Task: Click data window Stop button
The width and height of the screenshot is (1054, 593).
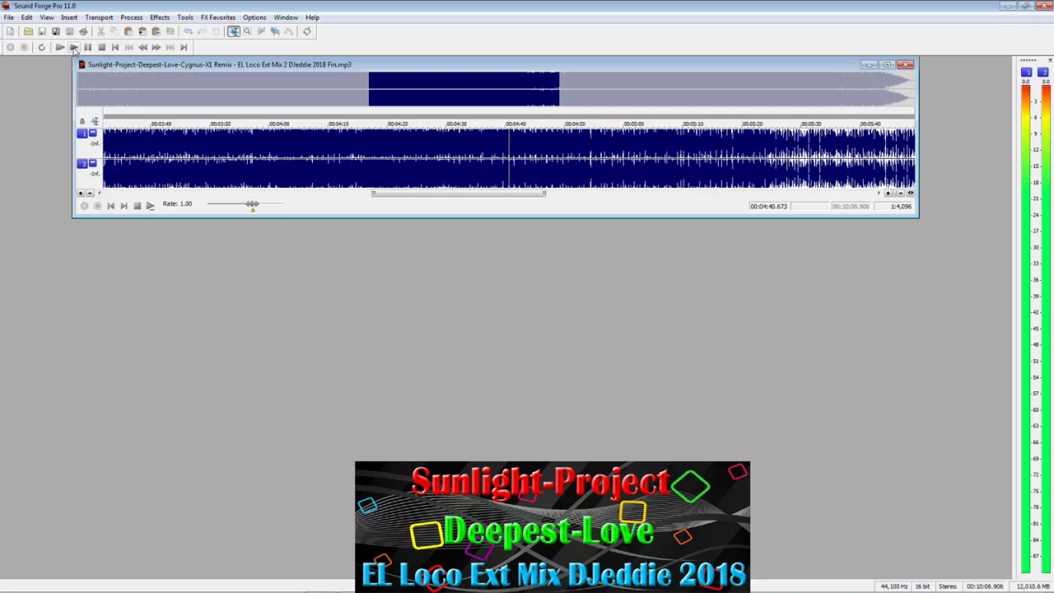Action: [138, 206]
